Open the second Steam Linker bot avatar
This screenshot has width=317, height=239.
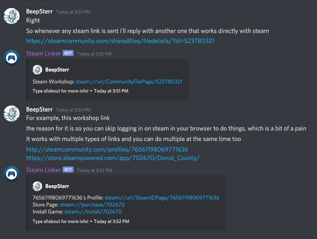12,174
